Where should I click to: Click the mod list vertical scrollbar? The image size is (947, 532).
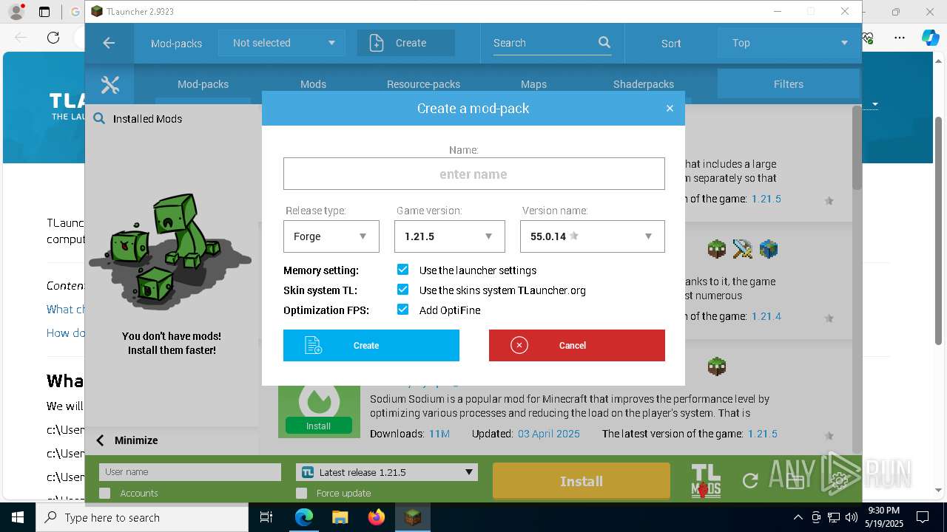click(x=857, y=148)
